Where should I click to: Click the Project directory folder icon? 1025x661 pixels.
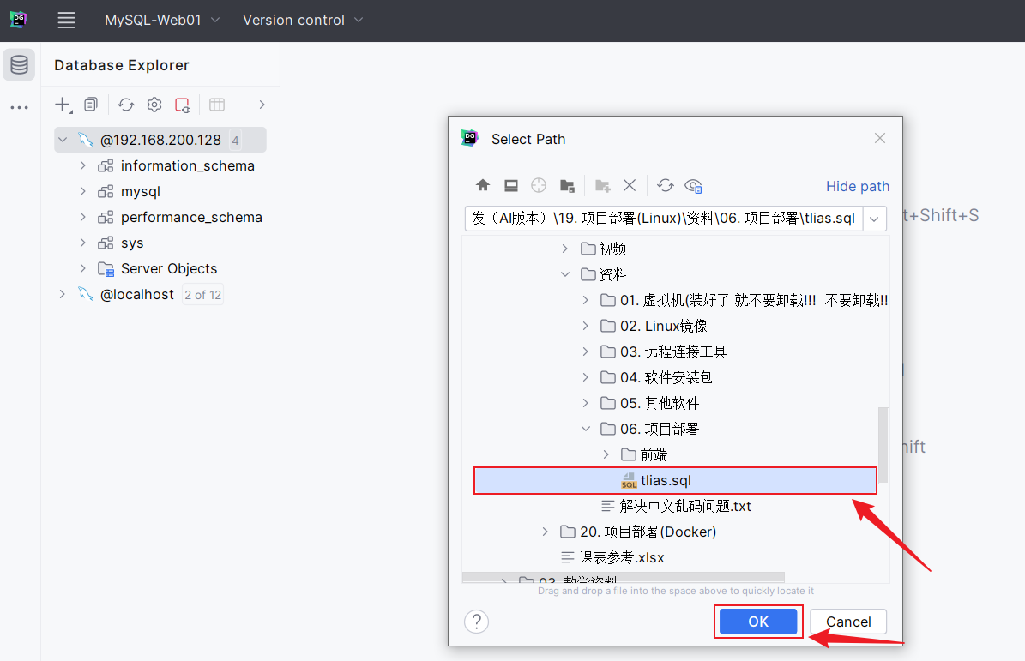pyautogui.click(x=567, y=186)
